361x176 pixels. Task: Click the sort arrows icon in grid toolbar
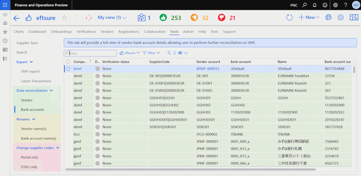tap(169, 53)
